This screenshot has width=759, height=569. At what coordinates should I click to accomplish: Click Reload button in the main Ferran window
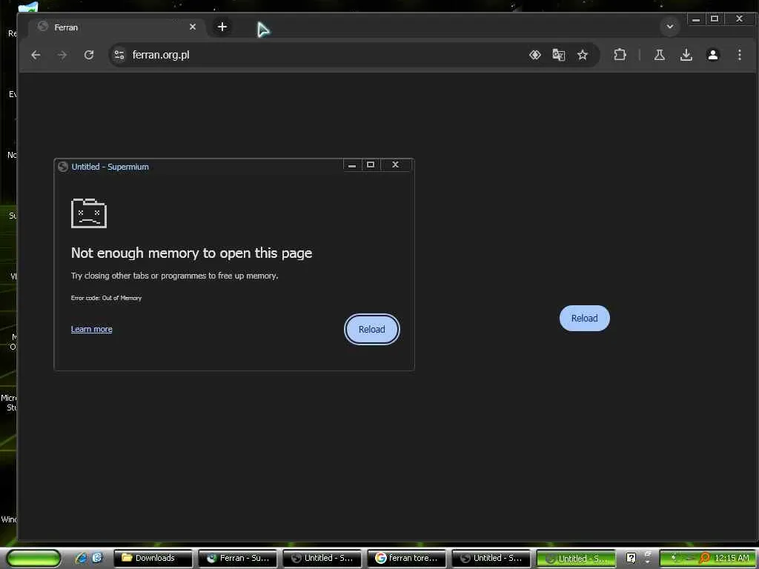(584, 319)
